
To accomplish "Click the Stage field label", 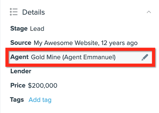I will [19, 29].
